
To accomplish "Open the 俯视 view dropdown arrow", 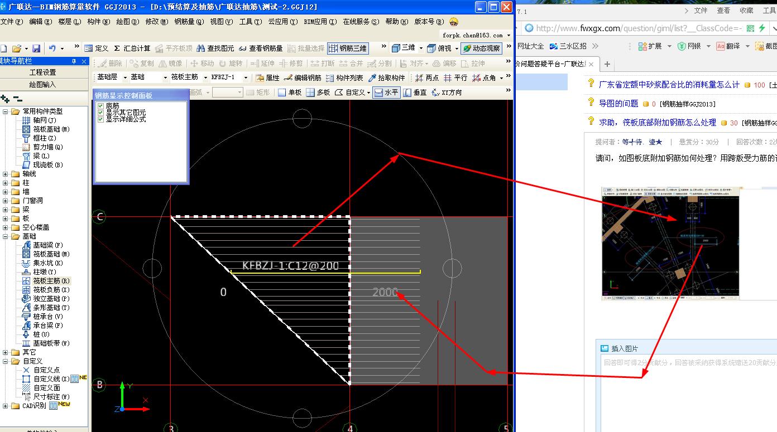I will (456, 48).
